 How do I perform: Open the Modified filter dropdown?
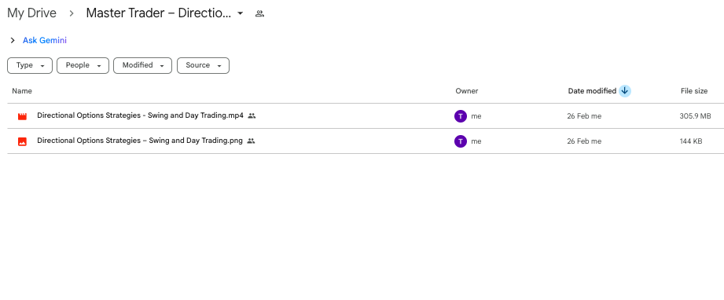point(142,65)
